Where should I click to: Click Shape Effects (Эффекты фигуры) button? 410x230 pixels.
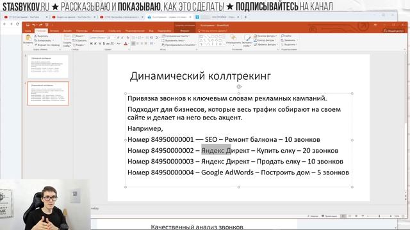coord(265,45)
